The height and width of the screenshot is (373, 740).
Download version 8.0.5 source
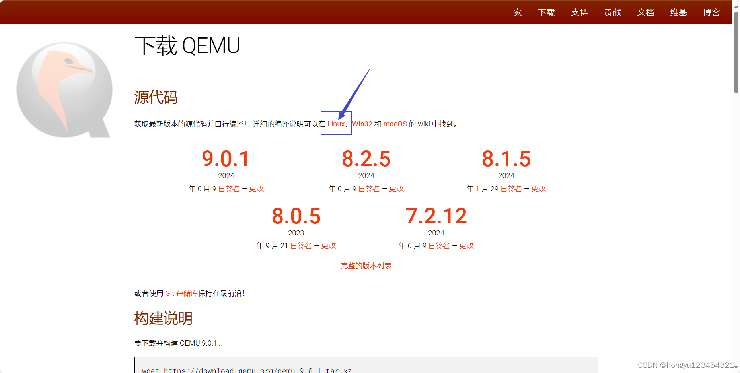point(296,216)
